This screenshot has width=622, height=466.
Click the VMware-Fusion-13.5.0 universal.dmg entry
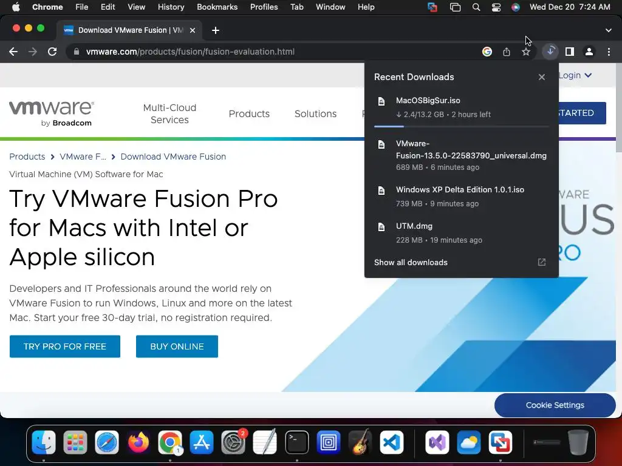click(462, 155)
